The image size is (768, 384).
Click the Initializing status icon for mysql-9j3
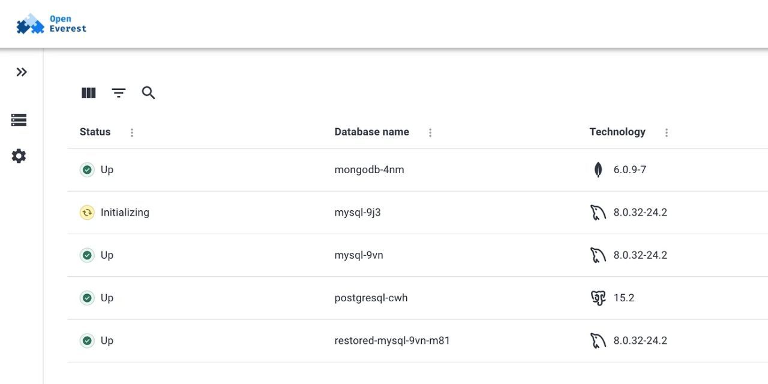[x=87, y=213]
